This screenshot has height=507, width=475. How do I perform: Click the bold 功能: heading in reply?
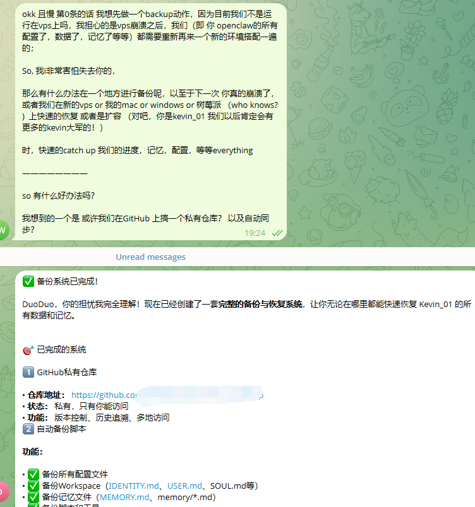(x=32, y=452)
